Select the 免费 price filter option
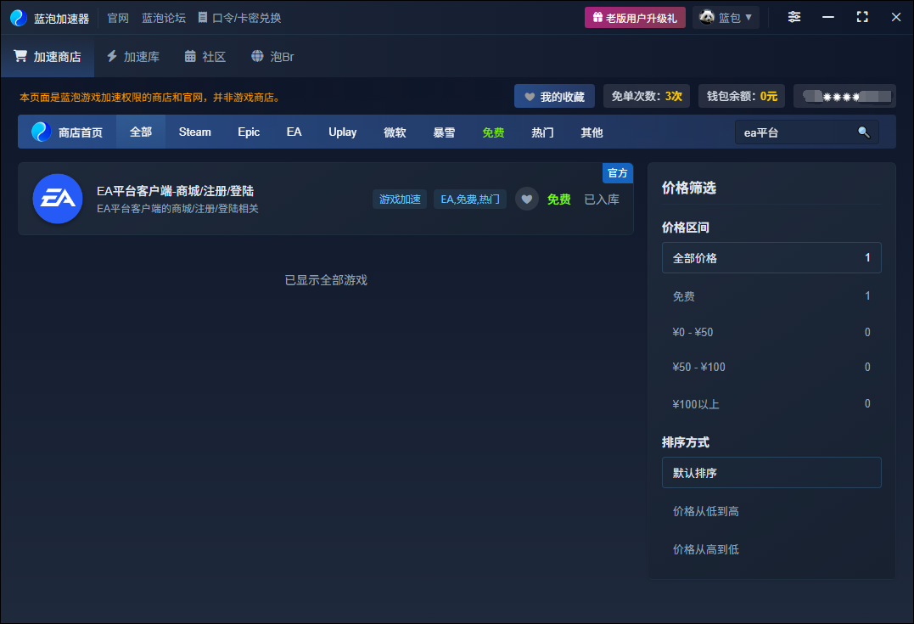The width and height of the screenshot is (914, 624). click(771, 296)
